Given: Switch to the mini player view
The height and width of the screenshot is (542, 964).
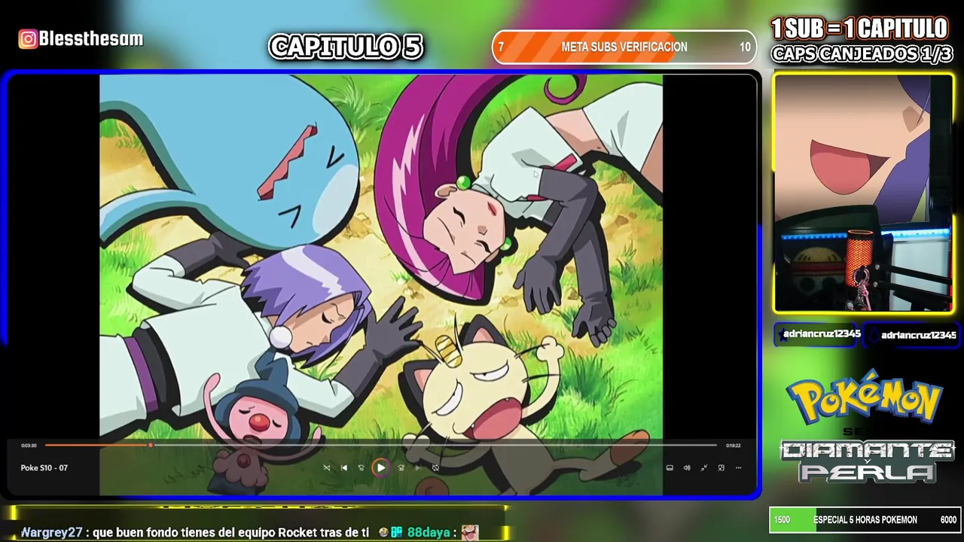Looking at the screenshot, I should coord(721,467).
